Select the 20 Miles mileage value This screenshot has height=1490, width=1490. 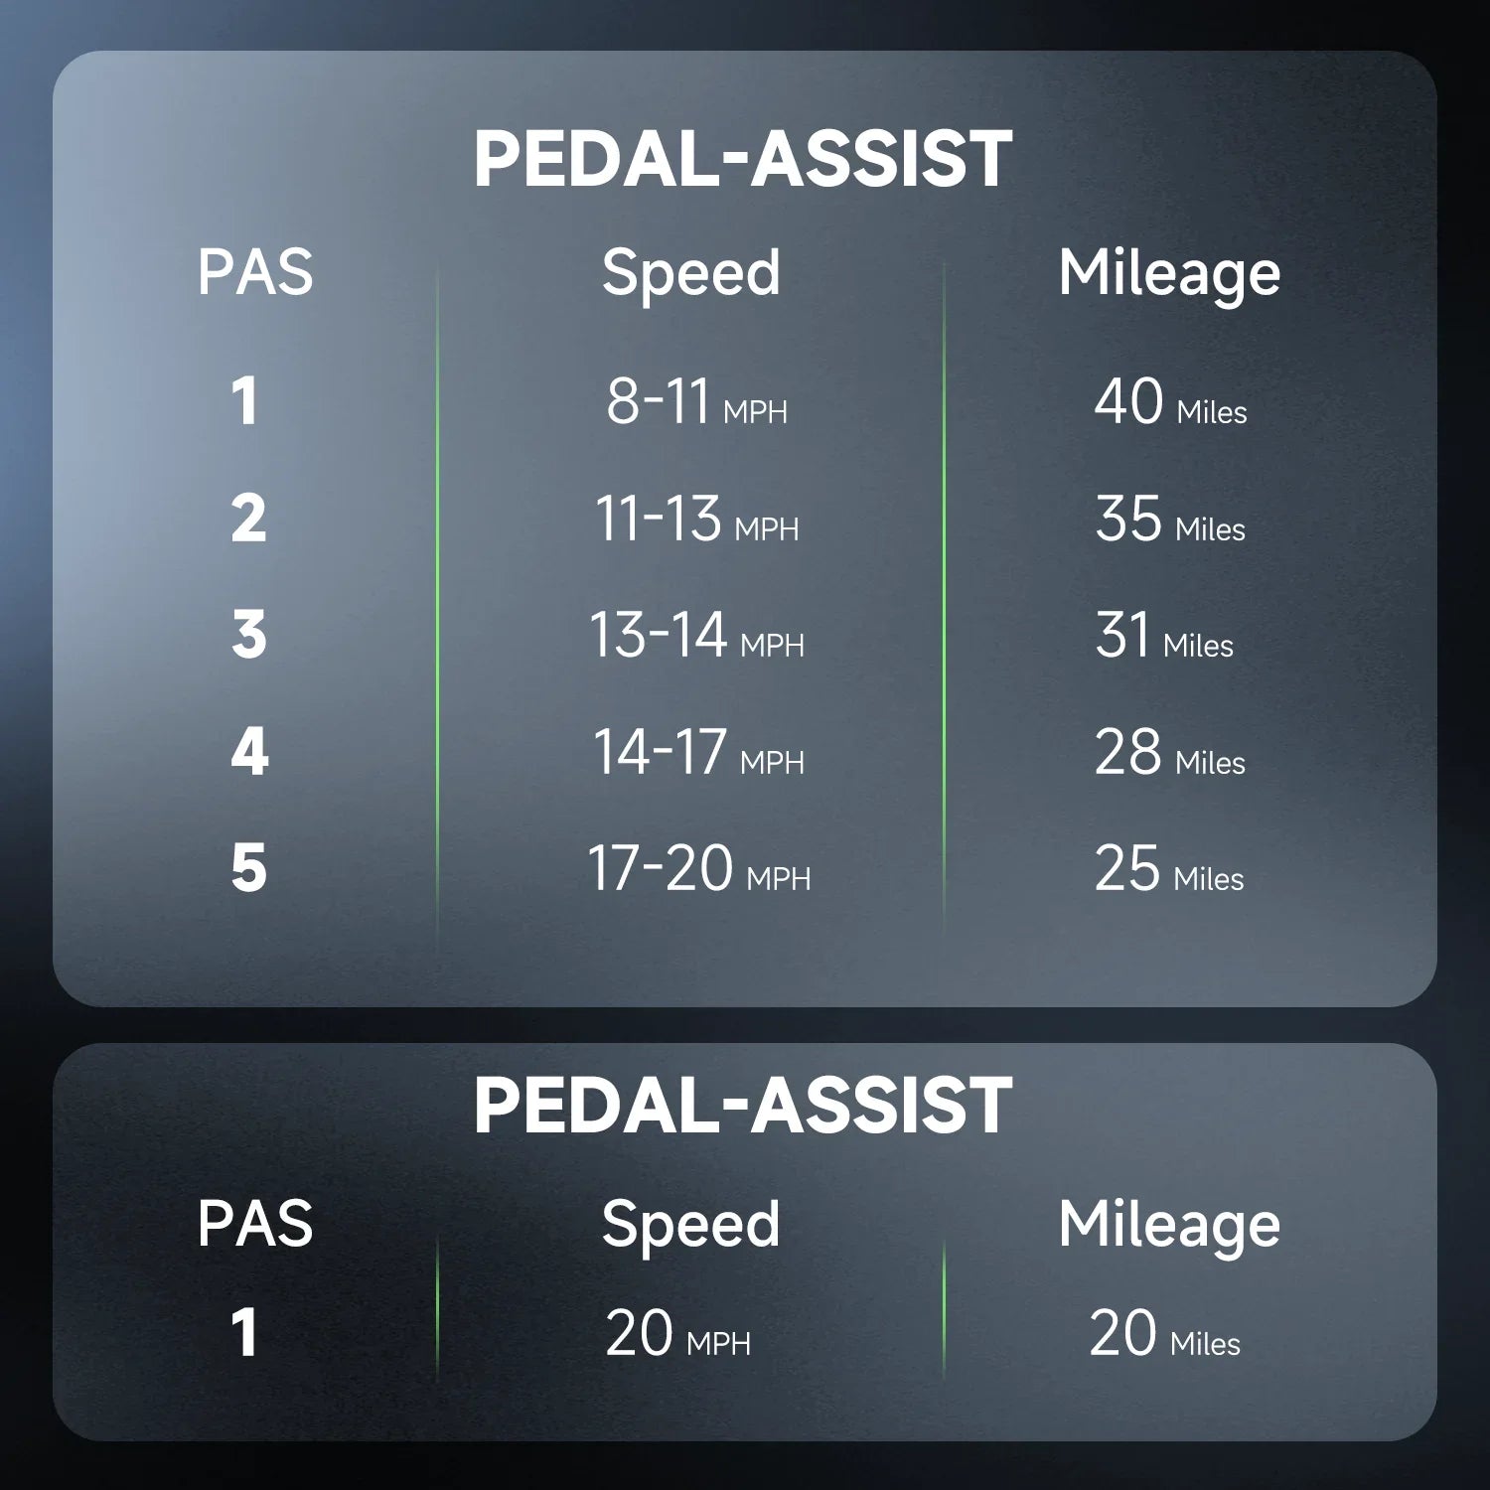(x=1164, y=1334)
